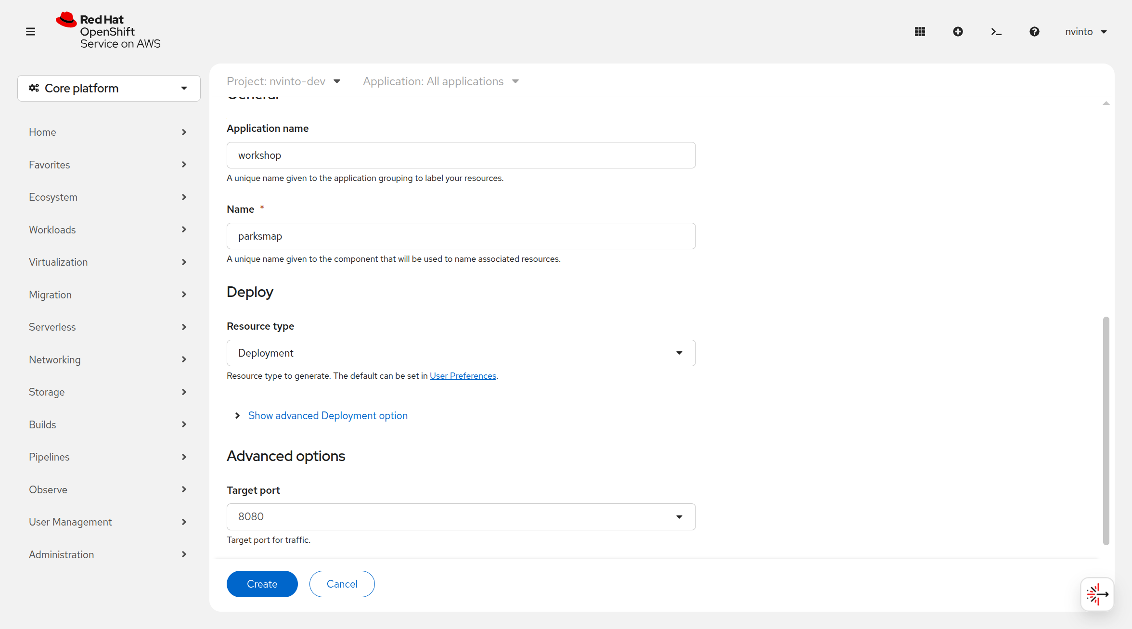Open the Application All applications selector
Image resolution: width=1132 pixels, height=629 pixels.
pos(441,81)
